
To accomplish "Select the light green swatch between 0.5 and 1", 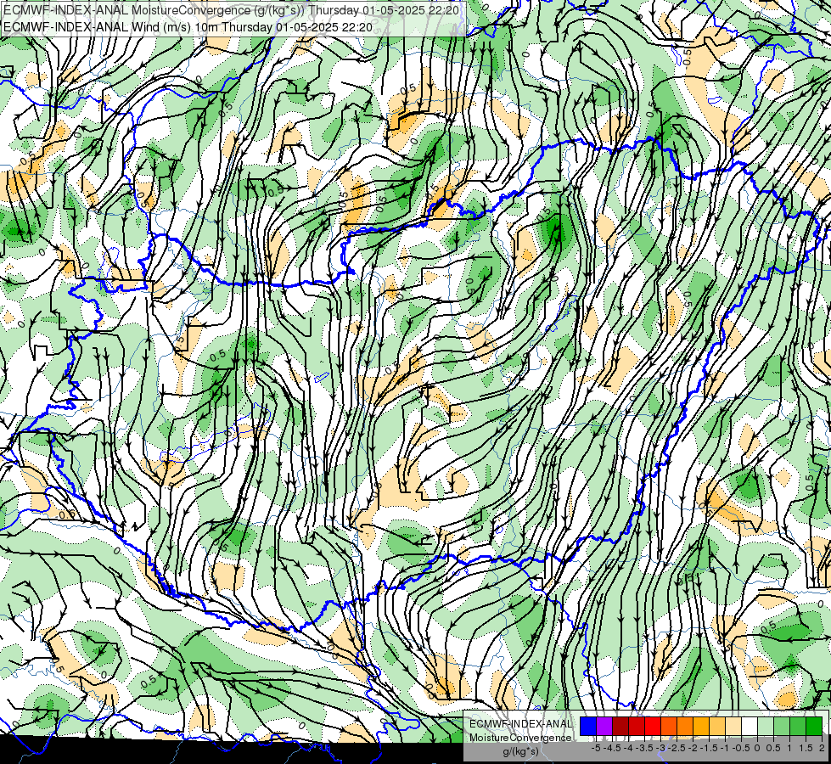I will click(782, 727).
